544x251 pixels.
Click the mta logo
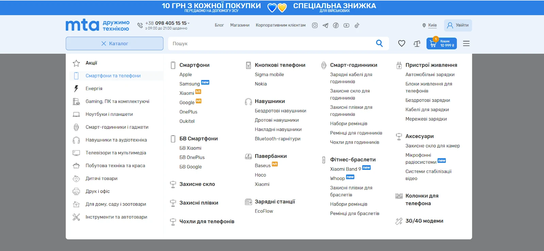82,25
